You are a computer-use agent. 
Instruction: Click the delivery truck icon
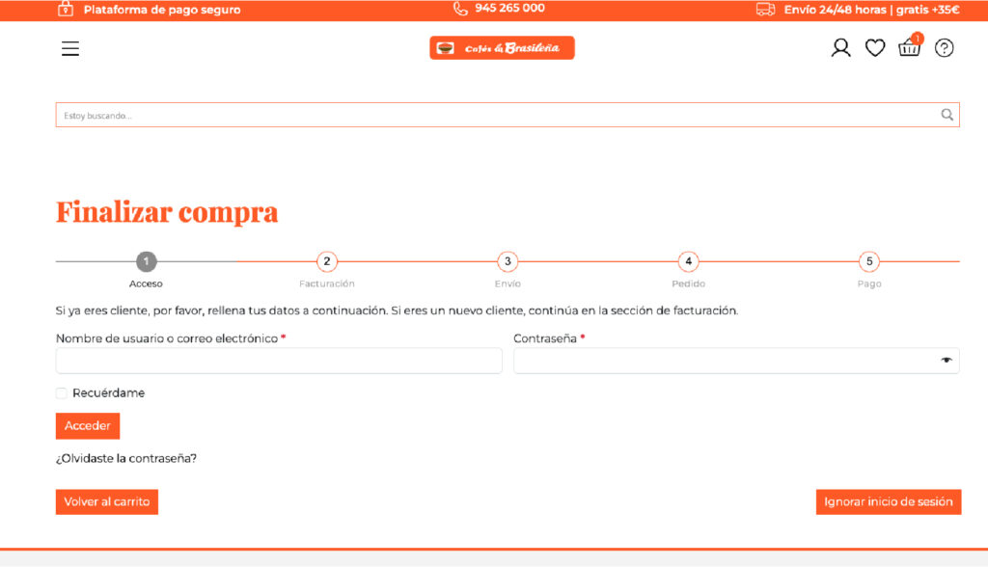(x=765, y=10)
